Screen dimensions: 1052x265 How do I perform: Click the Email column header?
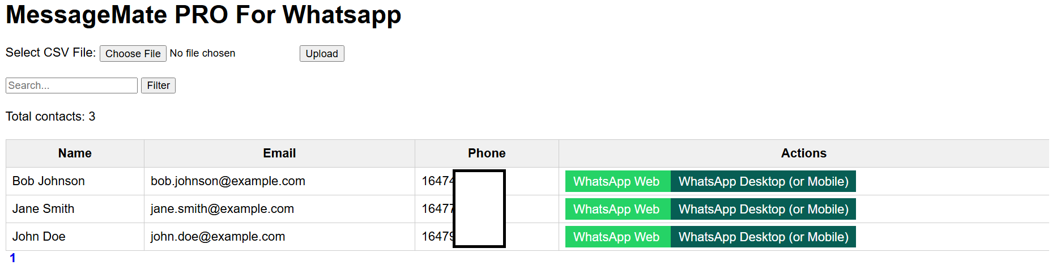pyautogui.click(x=279, y=153)
